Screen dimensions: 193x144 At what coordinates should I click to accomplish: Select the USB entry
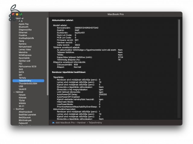[21, 86]
